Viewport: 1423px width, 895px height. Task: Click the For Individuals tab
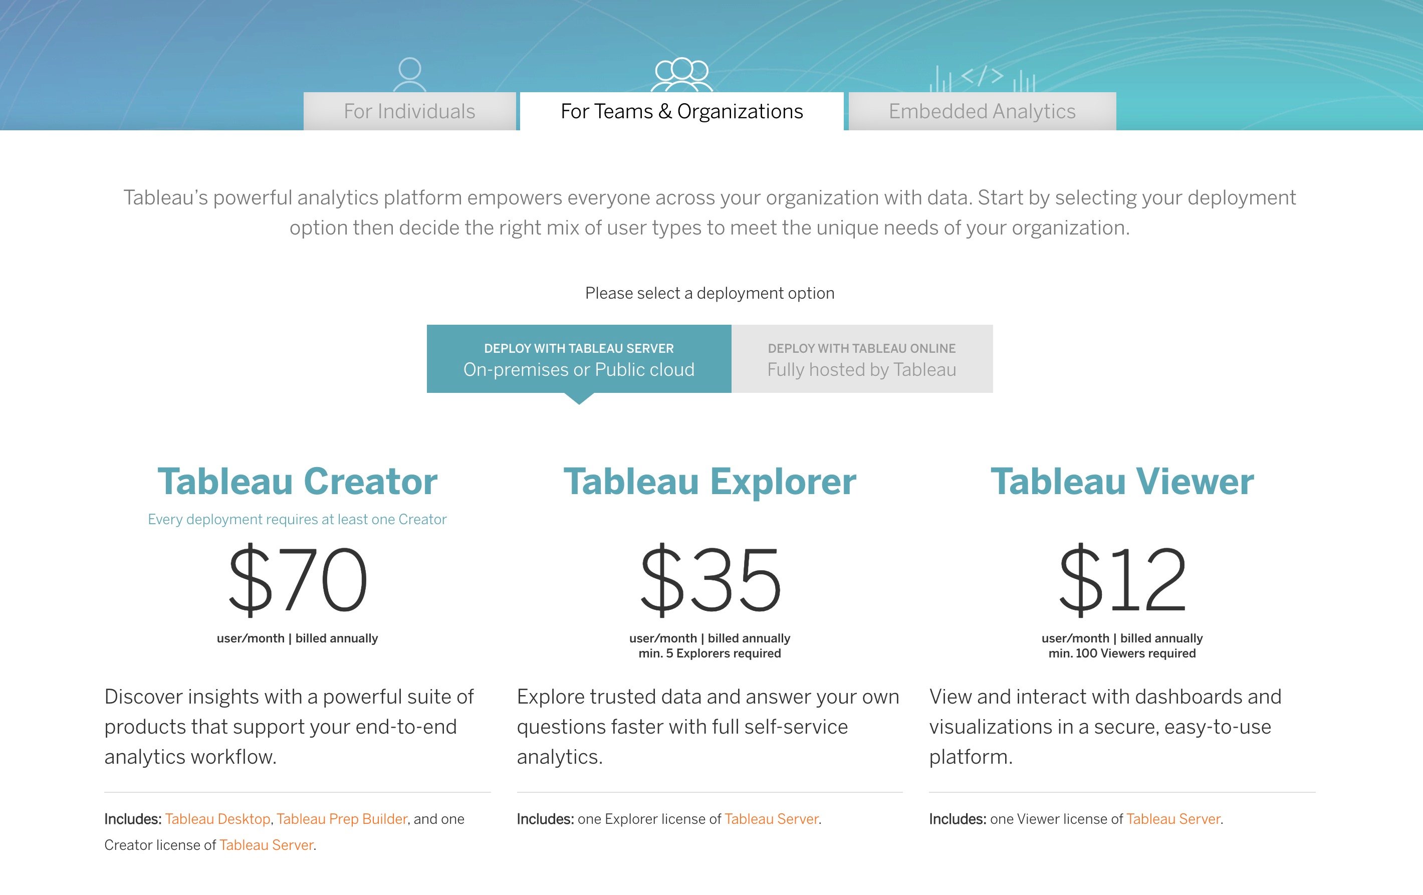[x=409, y=110]
